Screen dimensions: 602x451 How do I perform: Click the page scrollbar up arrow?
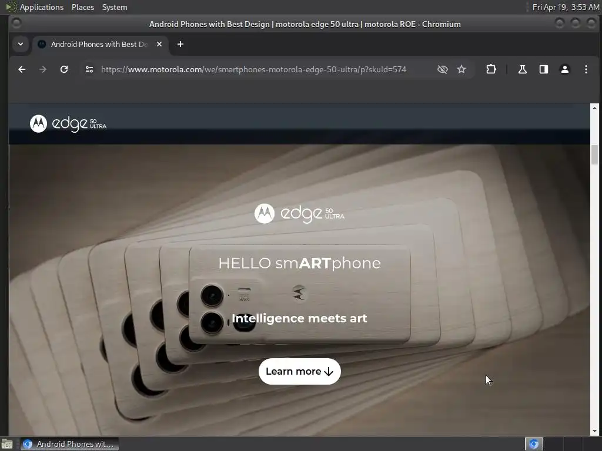(594, 108)
